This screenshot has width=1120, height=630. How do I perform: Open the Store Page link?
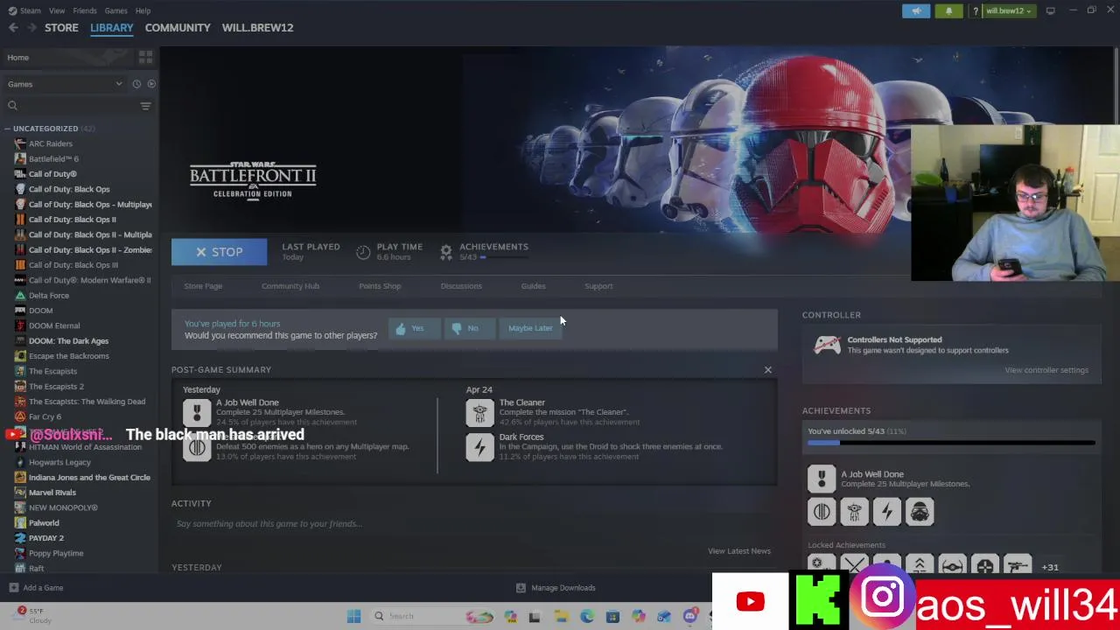coord(203,286)
